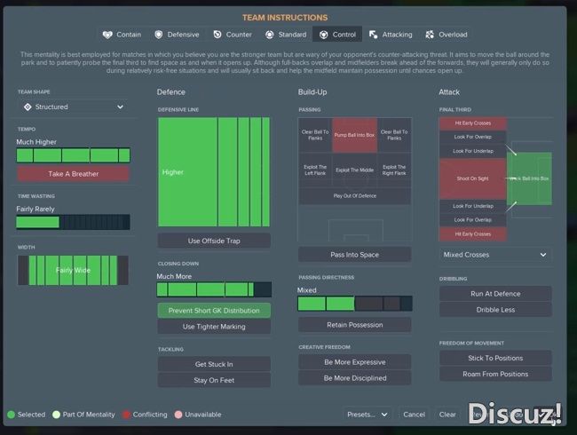Enable Retain Possession instruction

(355, 325)
